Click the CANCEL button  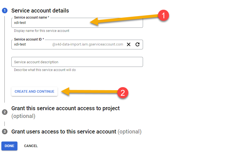(x=31, y=146)
